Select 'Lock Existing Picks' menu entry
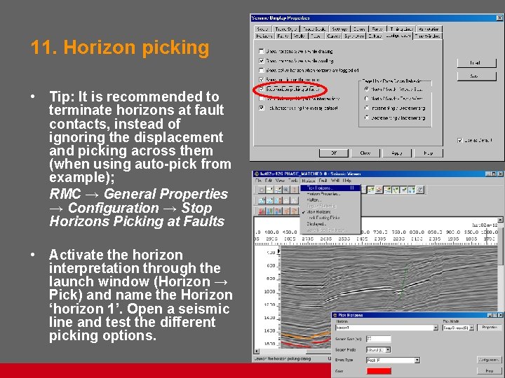The width and height of the screenshot is (505, 378). [x=330, y=218]
